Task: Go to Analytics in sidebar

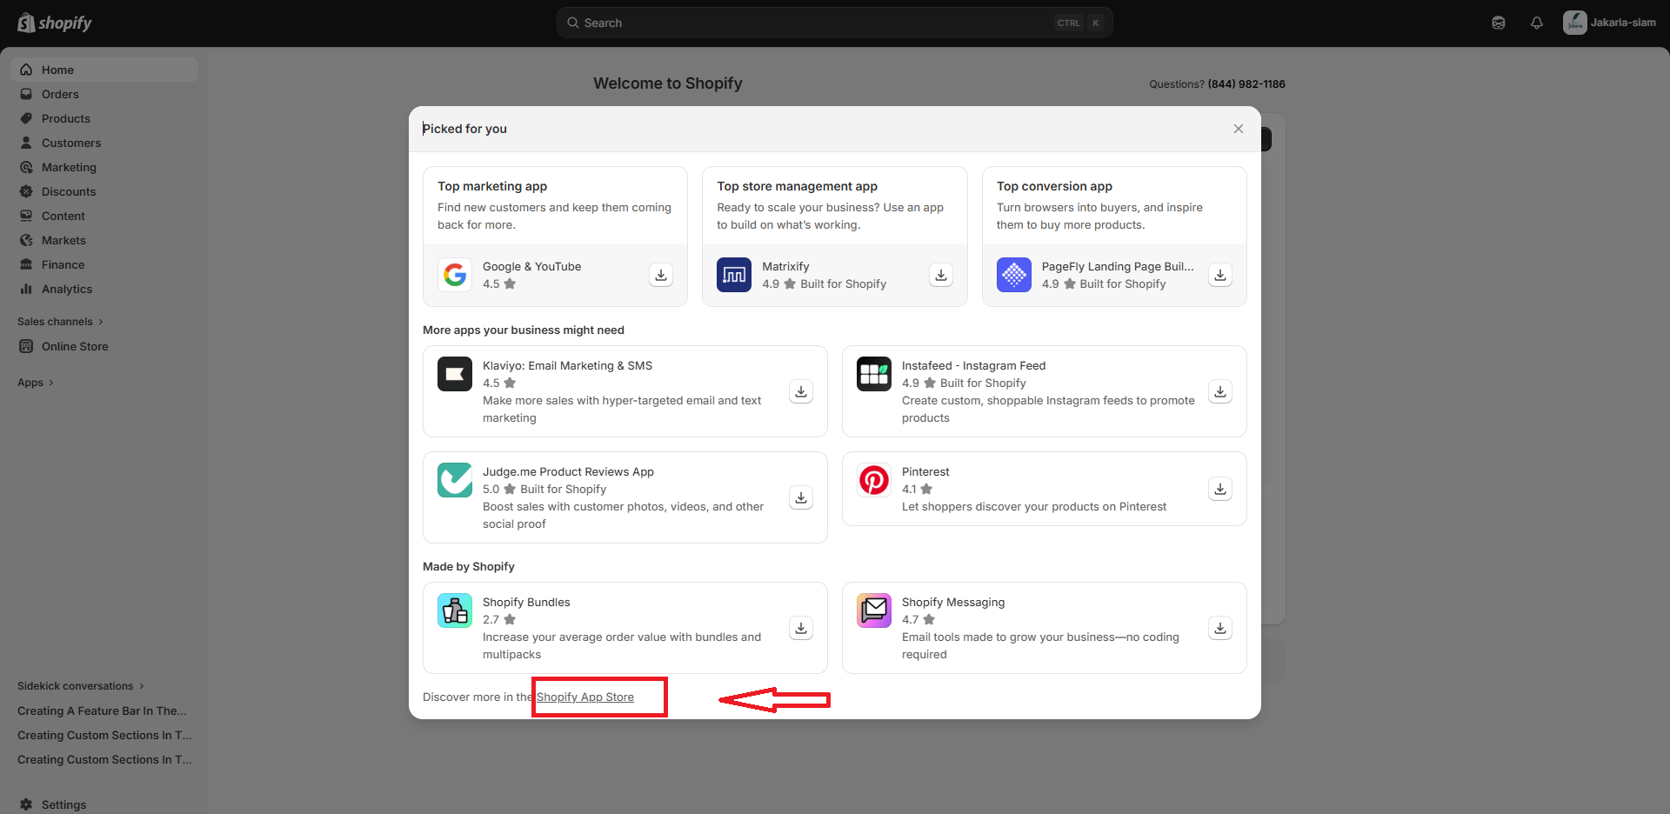Action: pyautogui.click(x=67, y=289)
